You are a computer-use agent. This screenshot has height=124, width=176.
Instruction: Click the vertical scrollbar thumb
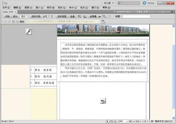tap(173, 77)
